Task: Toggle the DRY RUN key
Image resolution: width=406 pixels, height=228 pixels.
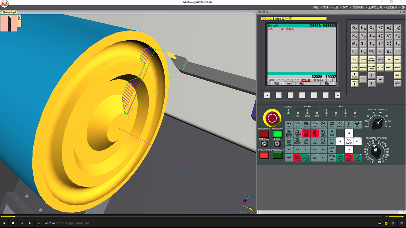Action: [x=289, y=141]
